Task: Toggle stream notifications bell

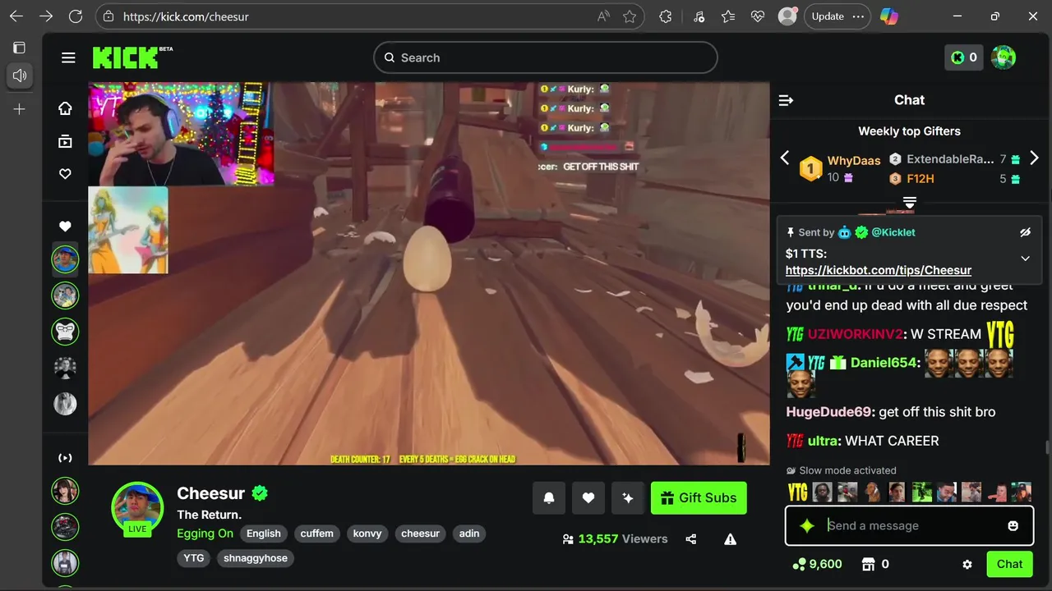Action: pyautogui.click(x=549, y=497)
